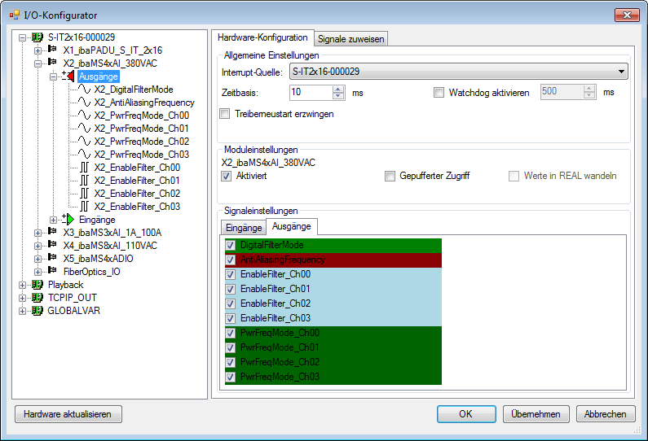Viewport: 648px width, 441px height.
Task: Open the Interrupt-Quelle dropdown
Action: click(x=621, y=72)
